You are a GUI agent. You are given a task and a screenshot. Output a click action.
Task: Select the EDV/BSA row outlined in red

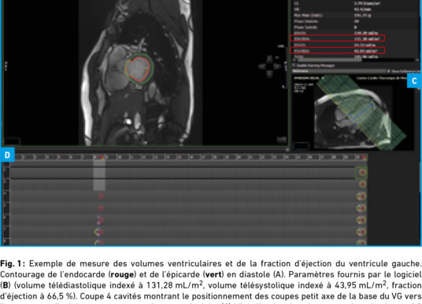click(x=338, y=39)
